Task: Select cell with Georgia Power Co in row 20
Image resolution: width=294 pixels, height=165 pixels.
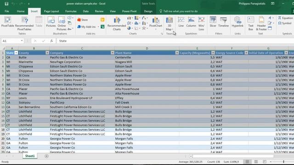Action: [82, 138]
